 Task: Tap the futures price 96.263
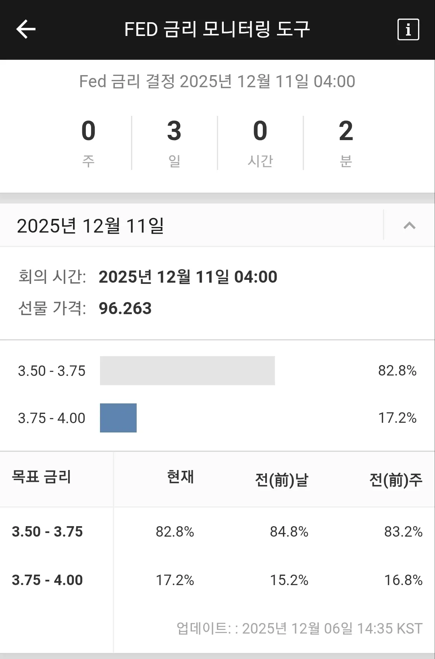coord(125,309)
